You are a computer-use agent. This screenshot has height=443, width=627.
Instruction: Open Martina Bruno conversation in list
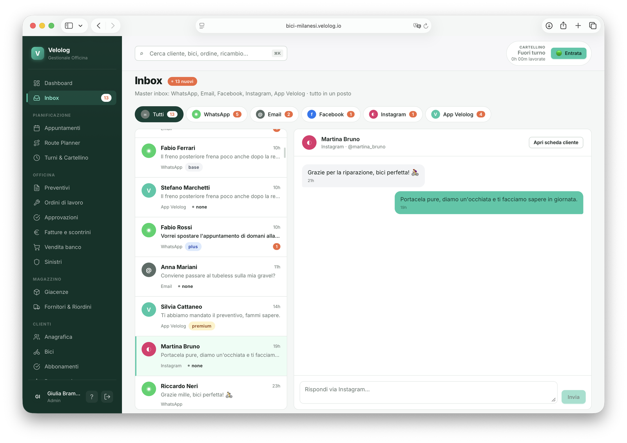[211, 356]
